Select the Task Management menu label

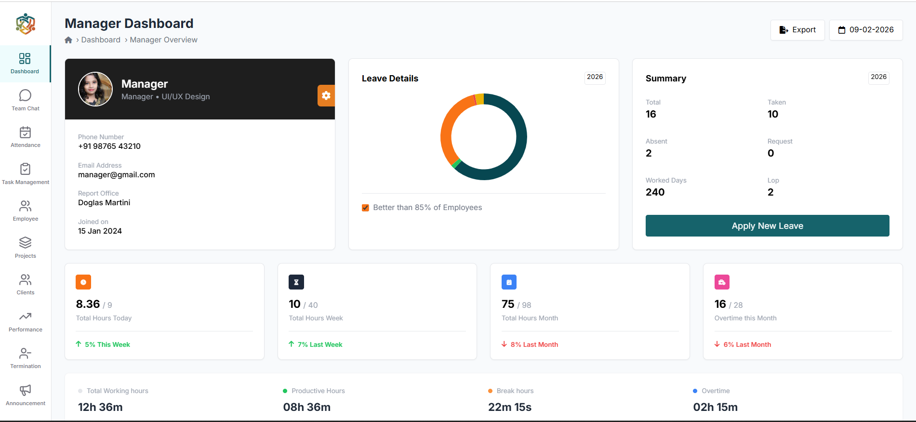click(26, 182)
